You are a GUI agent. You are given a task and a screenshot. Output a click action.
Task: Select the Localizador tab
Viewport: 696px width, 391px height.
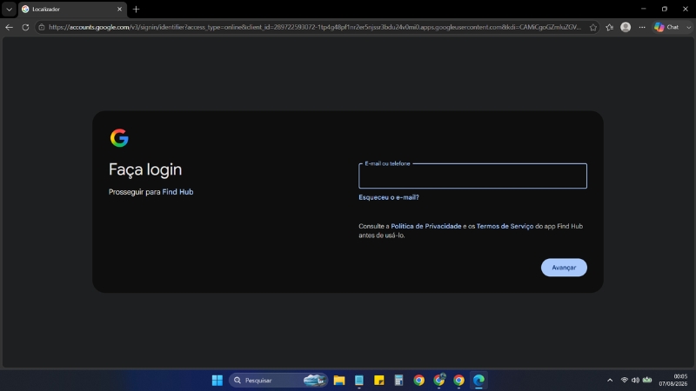tap(71, 9)
